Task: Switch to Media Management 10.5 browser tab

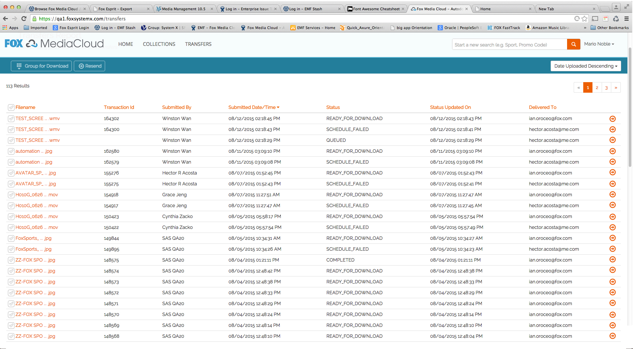Action: 184,9
